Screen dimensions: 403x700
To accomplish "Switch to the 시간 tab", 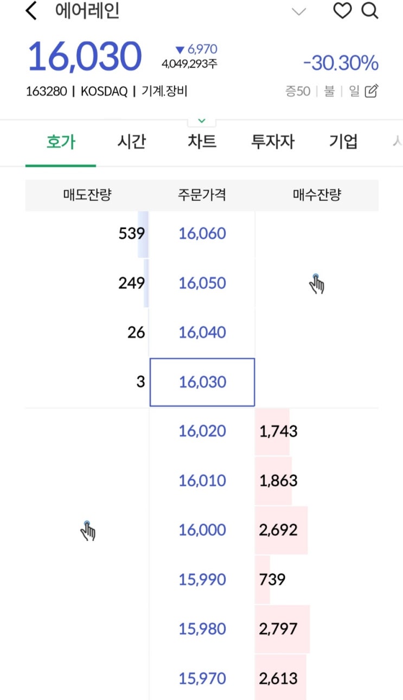I will 131,142.
